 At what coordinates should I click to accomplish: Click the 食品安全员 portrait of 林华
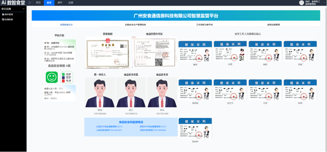click(162, 92)
